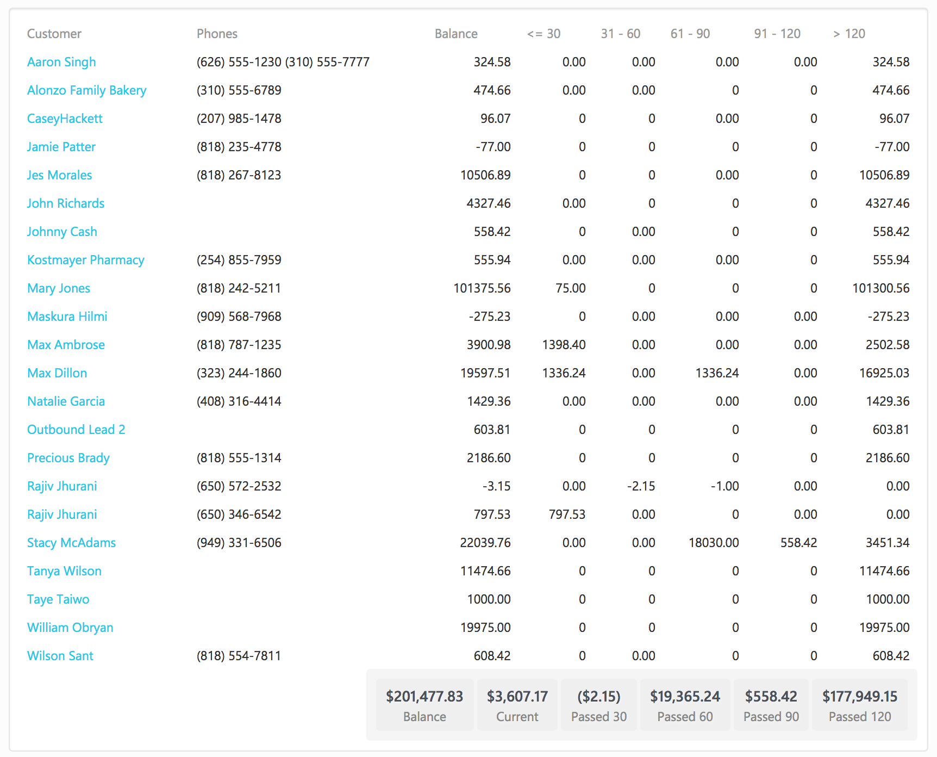Open the Alonzo Family Bakery customer record
Screen dimensions: 937x757
coord(86,90)
